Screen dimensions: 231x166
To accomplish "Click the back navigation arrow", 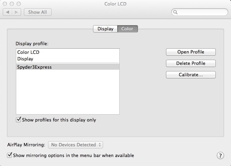I will [7, 12].
